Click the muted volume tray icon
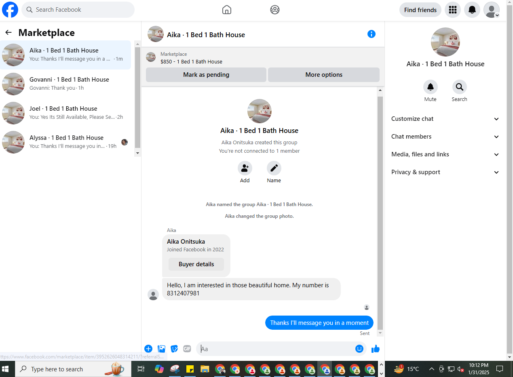 tap(461, 369)
